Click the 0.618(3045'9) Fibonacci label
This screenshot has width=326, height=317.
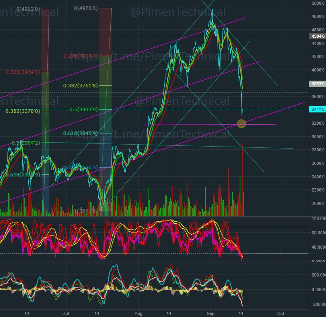[80, 133]
